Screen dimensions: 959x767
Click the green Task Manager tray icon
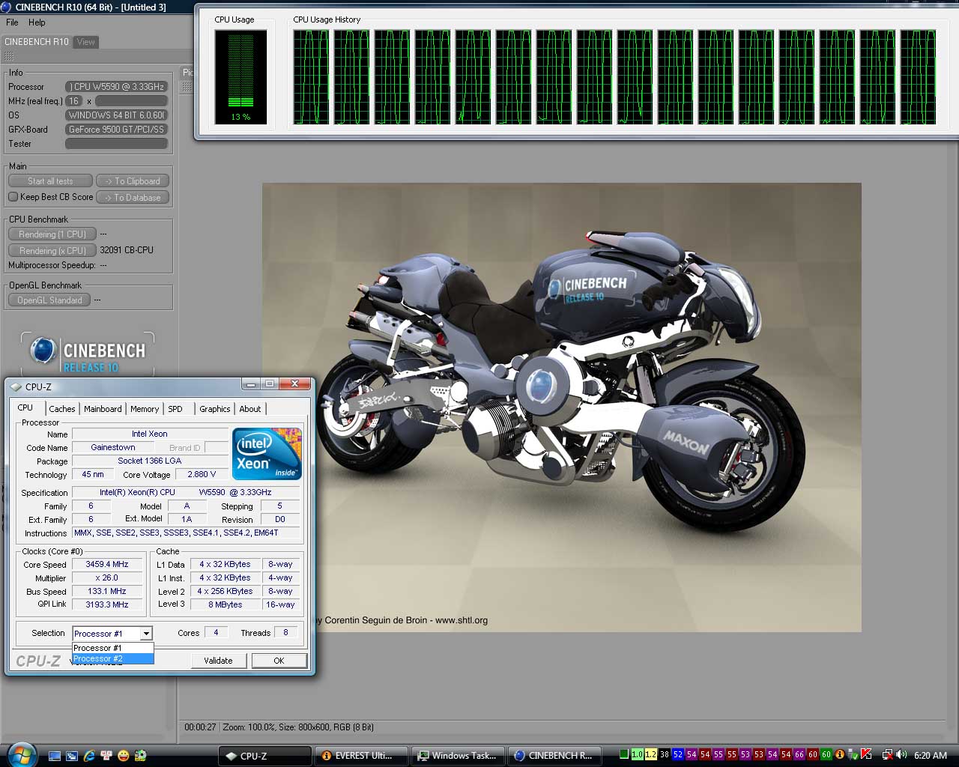(x=623, y=754)
